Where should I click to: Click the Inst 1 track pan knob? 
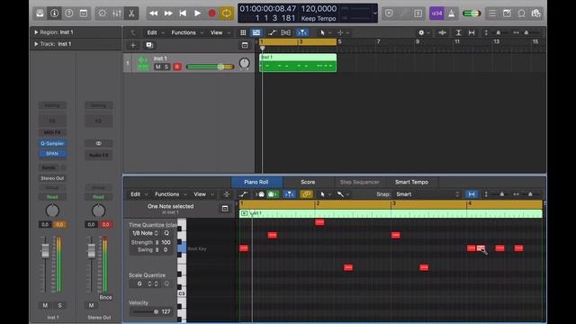244,63
